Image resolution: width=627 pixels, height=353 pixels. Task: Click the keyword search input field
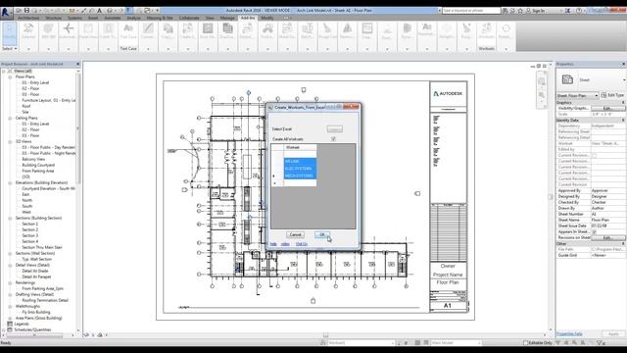tap(471, 11)
